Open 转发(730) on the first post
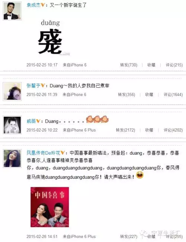The width and height of the screenshot is (186, 242). coord(129,65)
